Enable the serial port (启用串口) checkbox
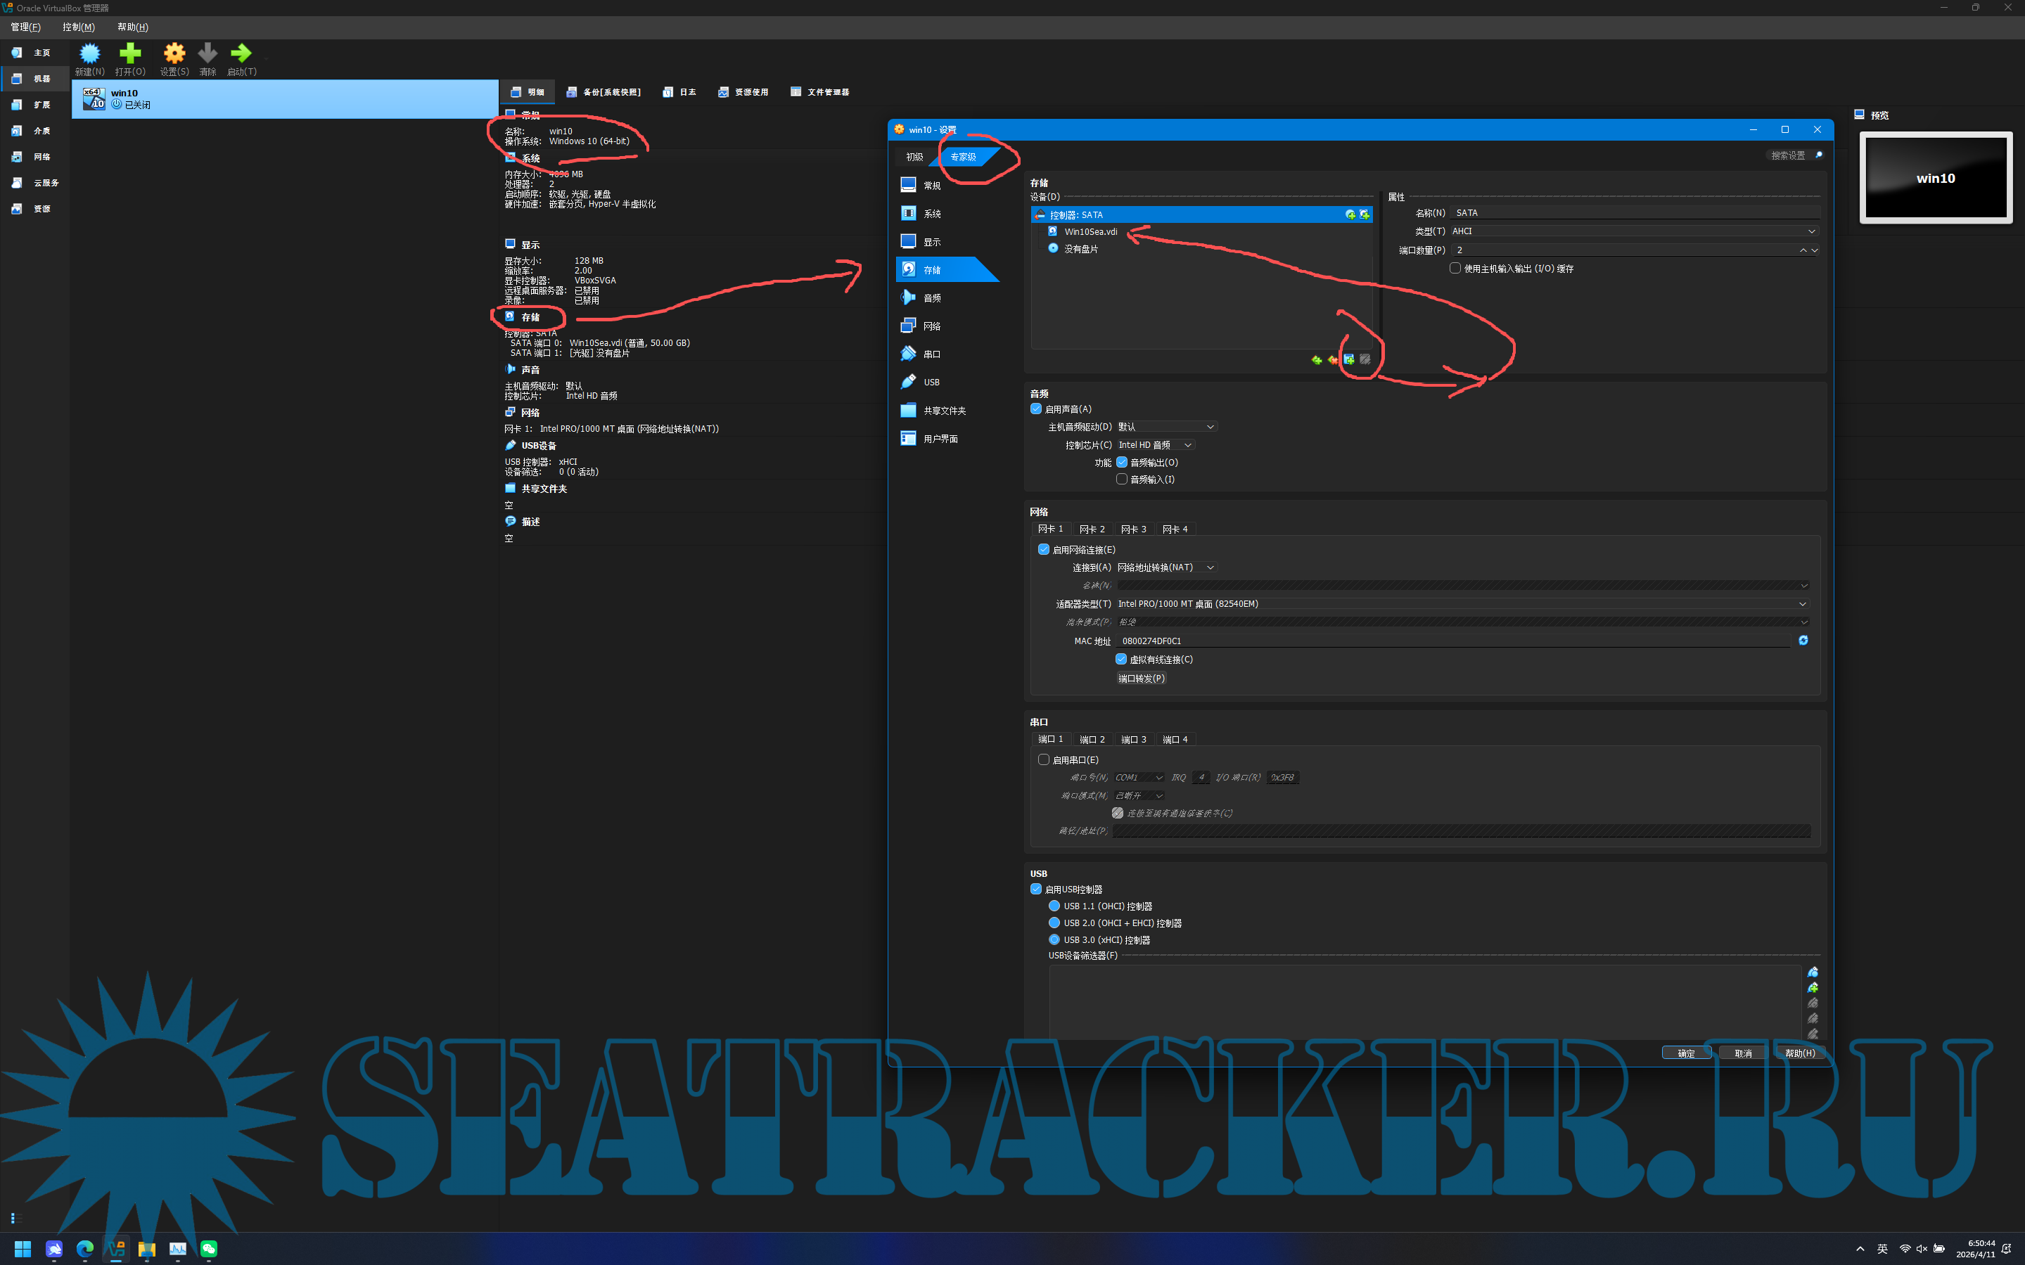The width and height of the screenshot is (2025, 1265). [1044, 759]
